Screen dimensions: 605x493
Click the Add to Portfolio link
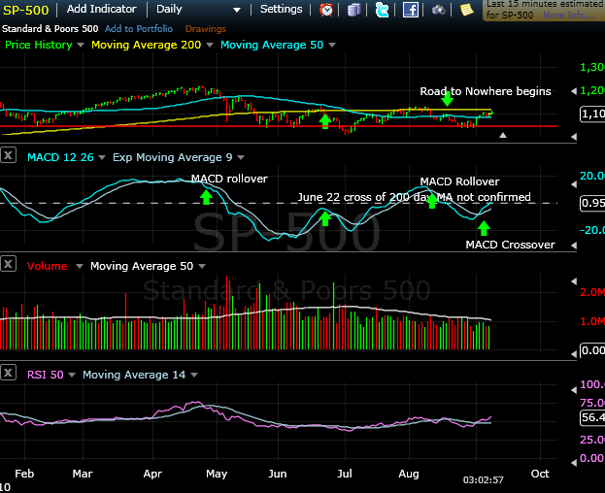(140, 29)
